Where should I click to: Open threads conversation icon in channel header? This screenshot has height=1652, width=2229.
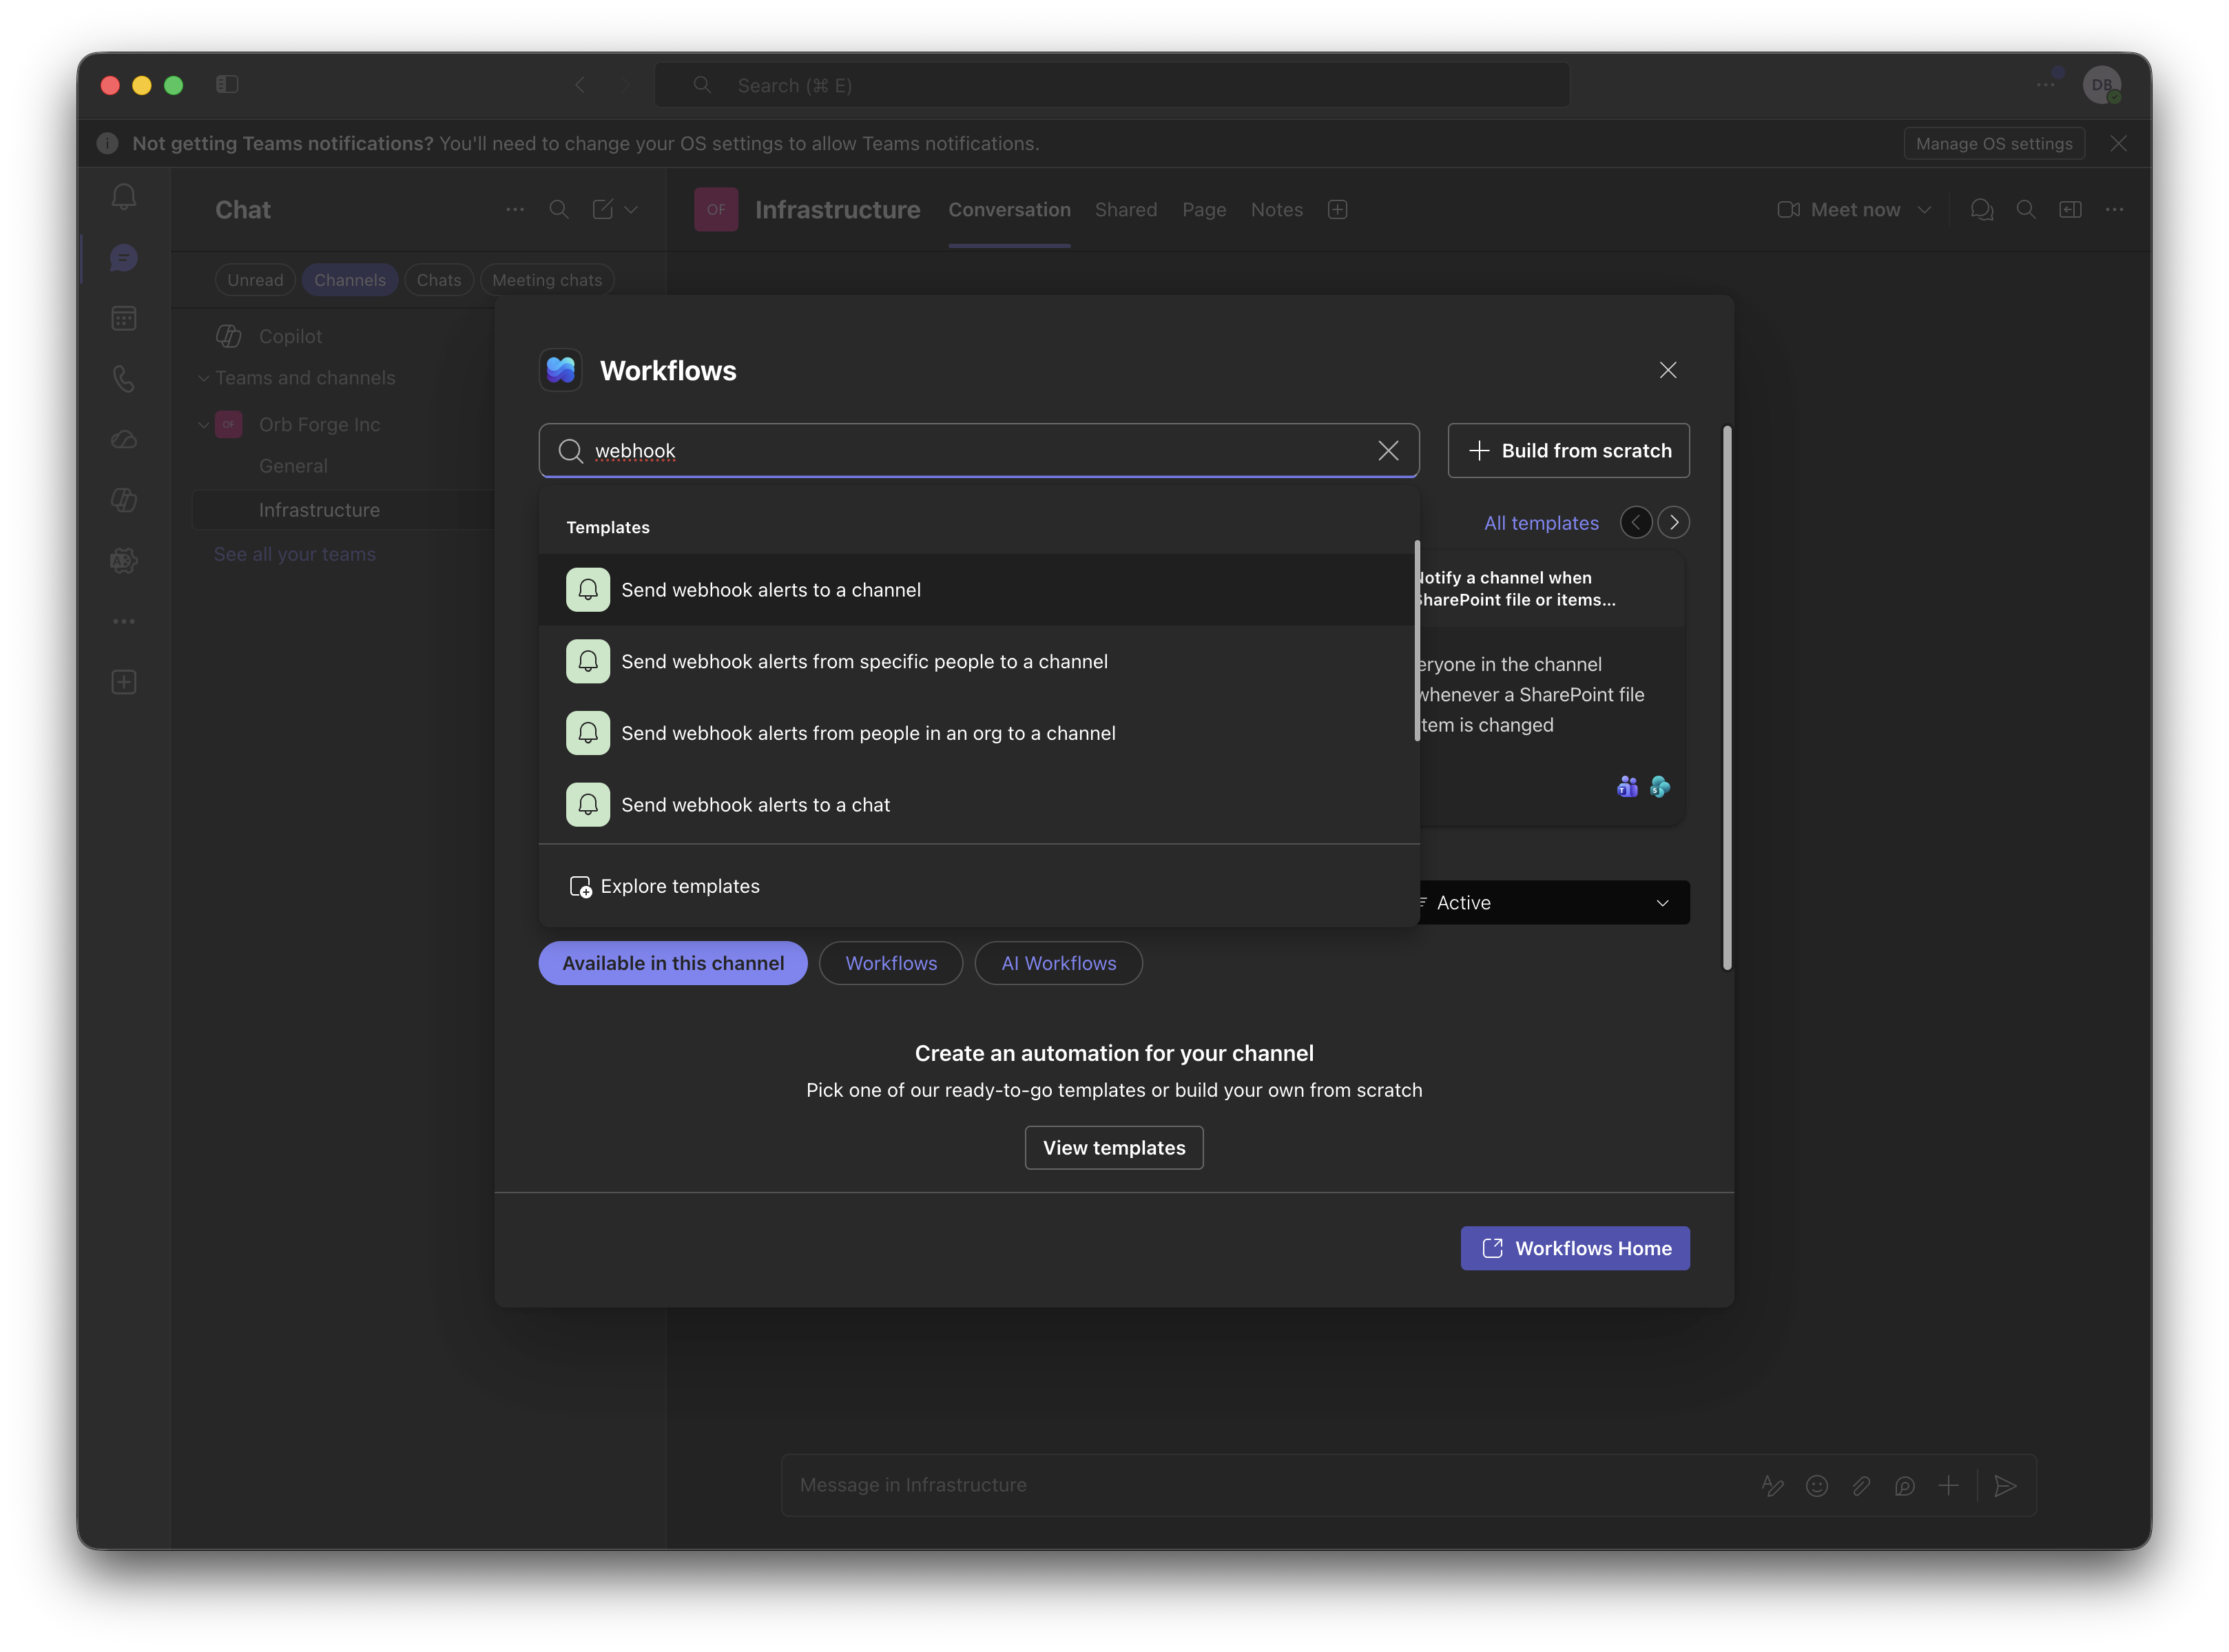[1982, 210]
